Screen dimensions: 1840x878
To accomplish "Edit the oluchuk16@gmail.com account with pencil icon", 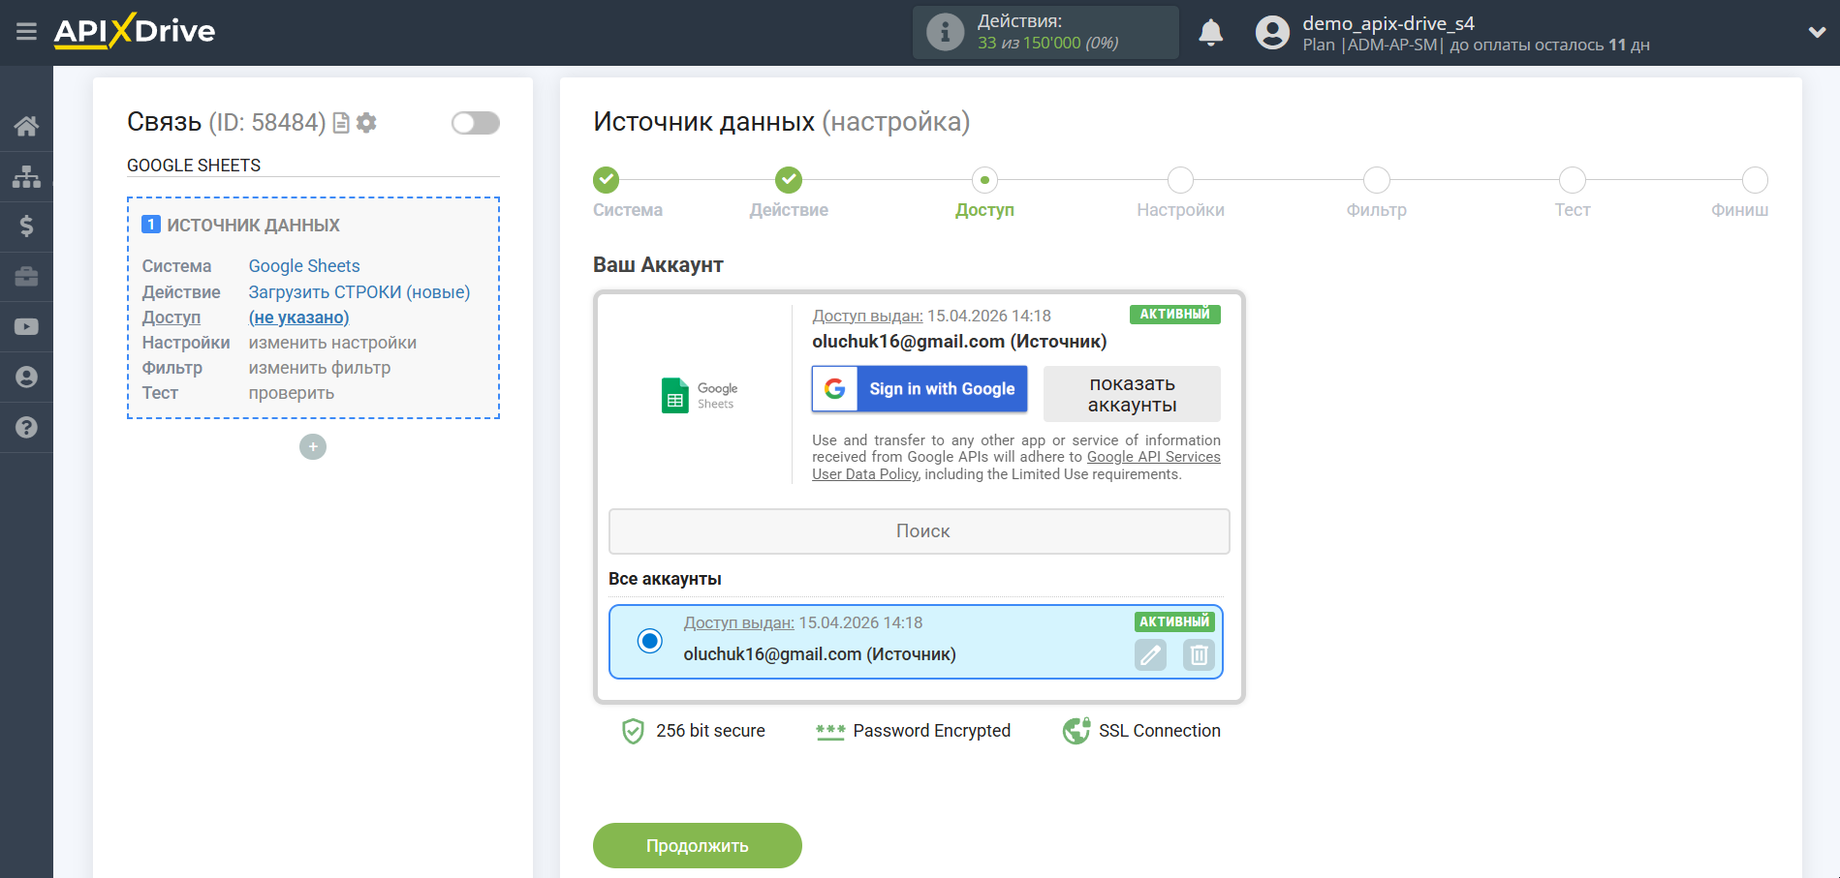I will tap(1150, 655).
